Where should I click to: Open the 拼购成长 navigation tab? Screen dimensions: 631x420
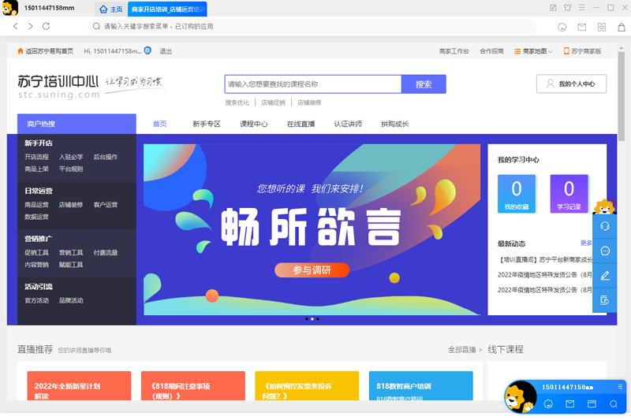pos(395,124)
